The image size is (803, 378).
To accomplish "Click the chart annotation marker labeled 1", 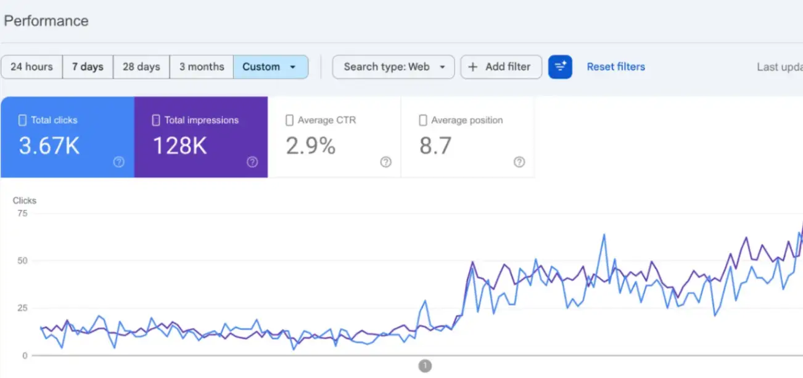I will (x=424, y=366).
